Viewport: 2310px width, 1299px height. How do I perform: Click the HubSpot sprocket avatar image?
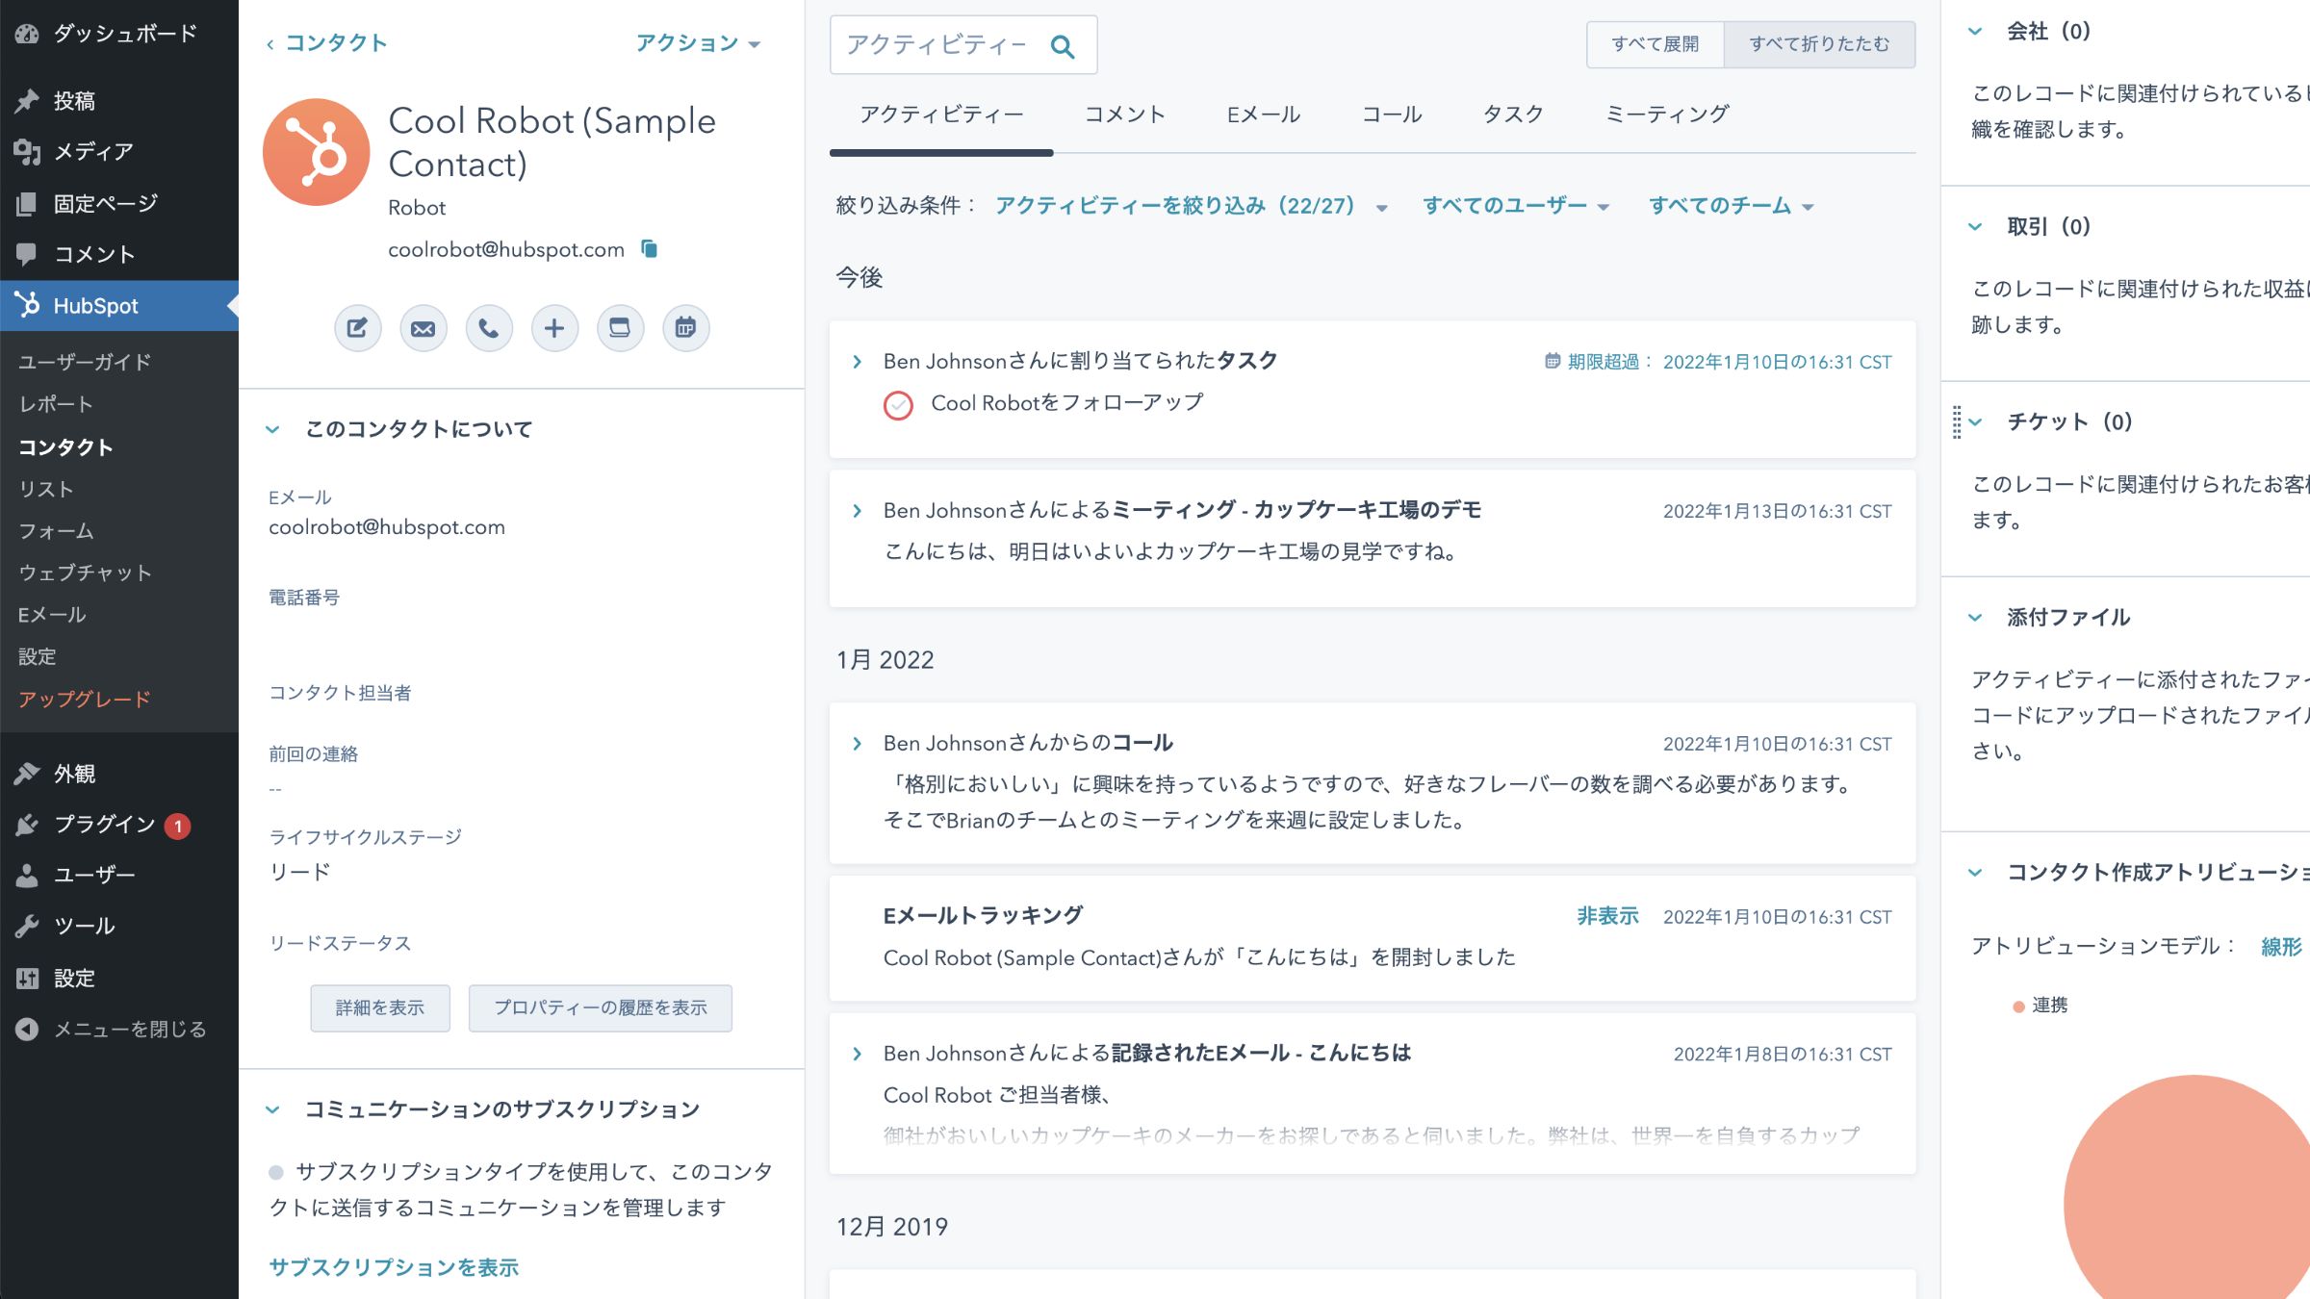tap(316, 152)
